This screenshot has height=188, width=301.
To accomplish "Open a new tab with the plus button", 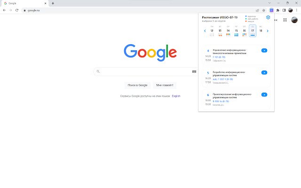I will (53, 3).
